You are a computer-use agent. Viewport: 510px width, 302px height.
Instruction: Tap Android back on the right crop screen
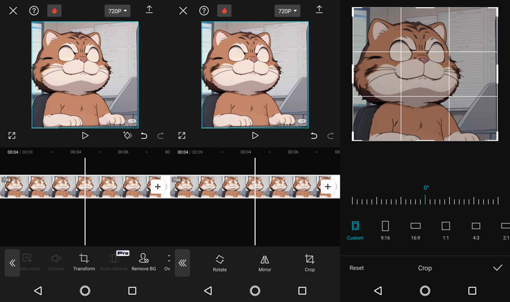coord(378,291)
